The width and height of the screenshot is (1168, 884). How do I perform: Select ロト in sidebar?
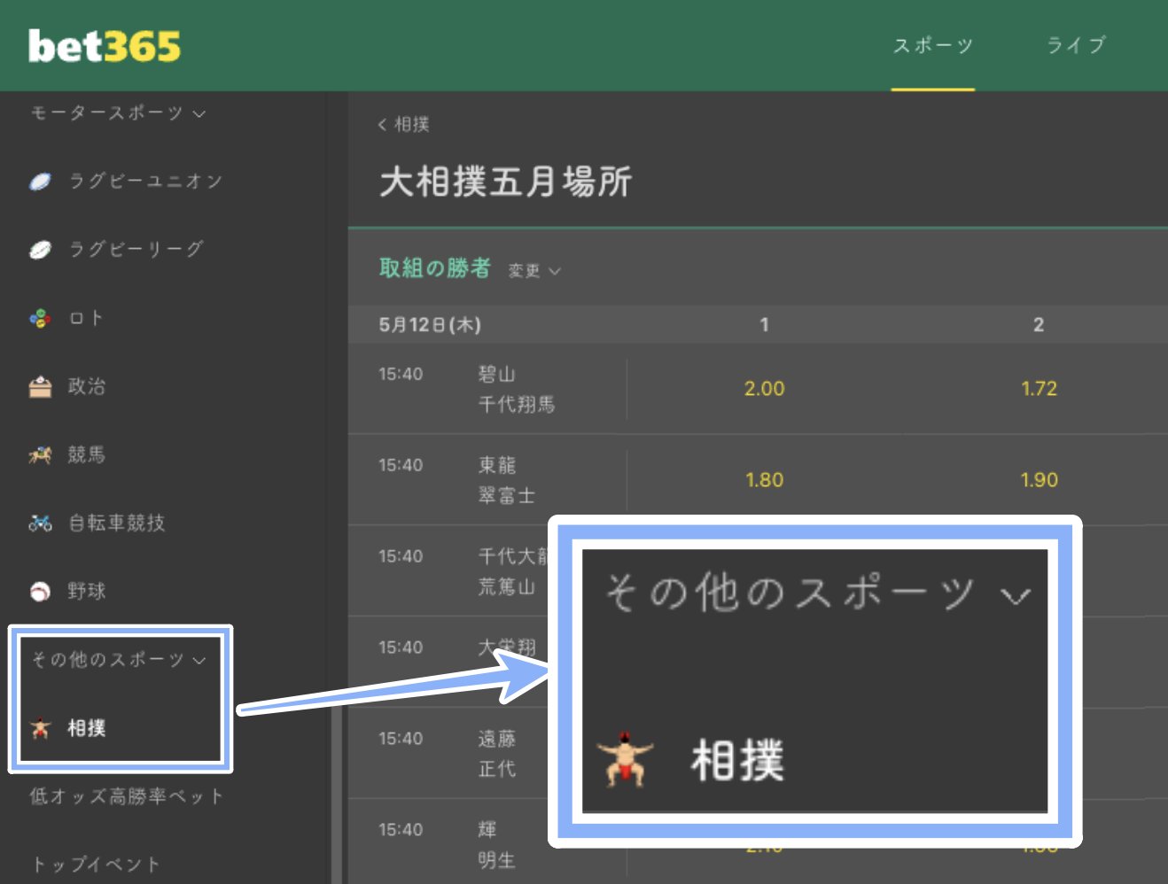click(86, 318)
